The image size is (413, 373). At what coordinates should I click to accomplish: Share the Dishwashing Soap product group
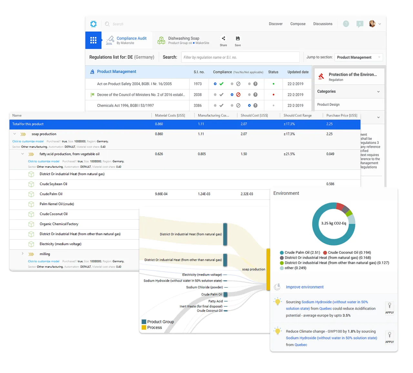(x=223, y=41)
